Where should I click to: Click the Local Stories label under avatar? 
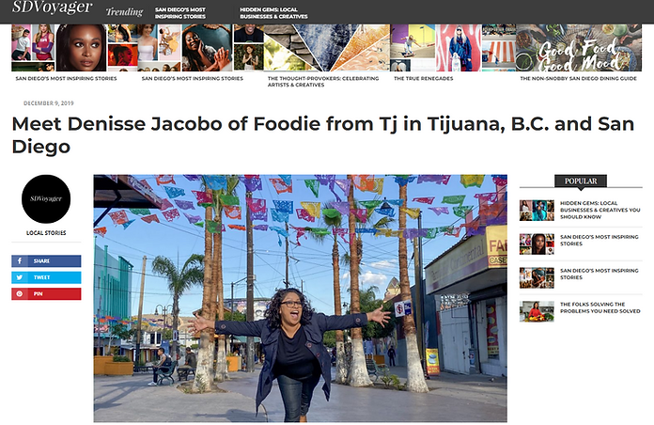click(46, 233)
